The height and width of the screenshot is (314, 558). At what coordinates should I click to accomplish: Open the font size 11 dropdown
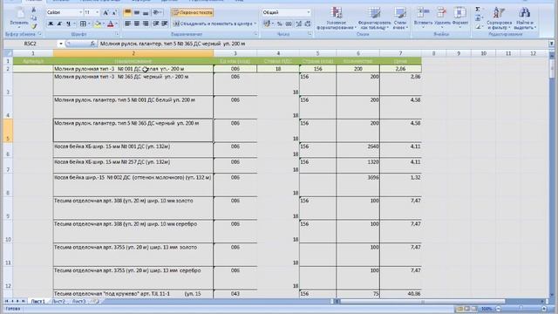point(97,12)
